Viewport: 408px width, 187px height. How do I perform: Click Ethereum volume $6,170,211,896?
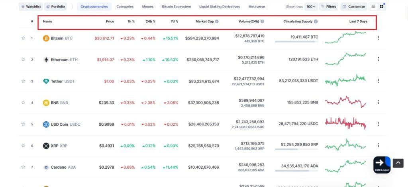click(251, 57)
